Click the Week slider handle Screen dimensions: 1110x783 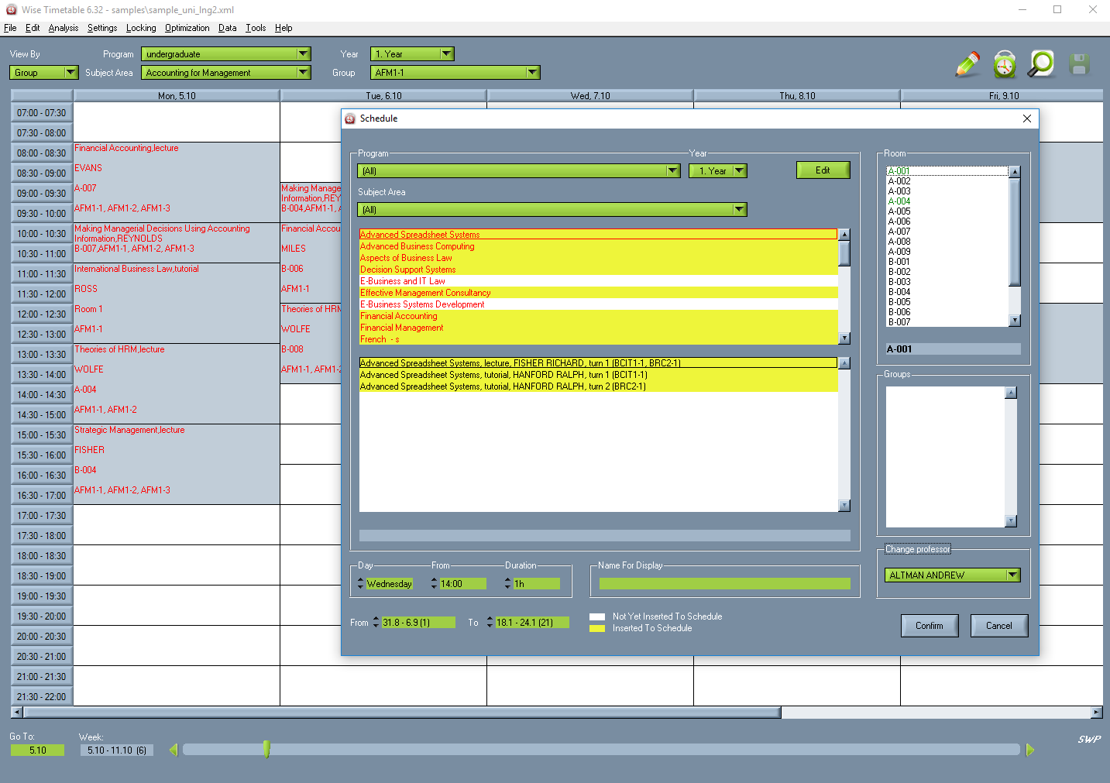tap(266, 749)
